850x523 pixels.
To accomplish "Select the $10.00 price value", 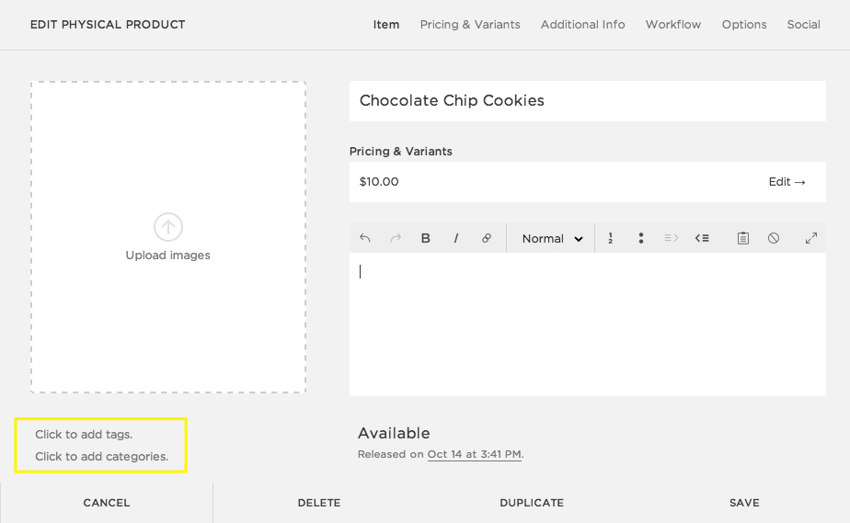I will [379, 182].
